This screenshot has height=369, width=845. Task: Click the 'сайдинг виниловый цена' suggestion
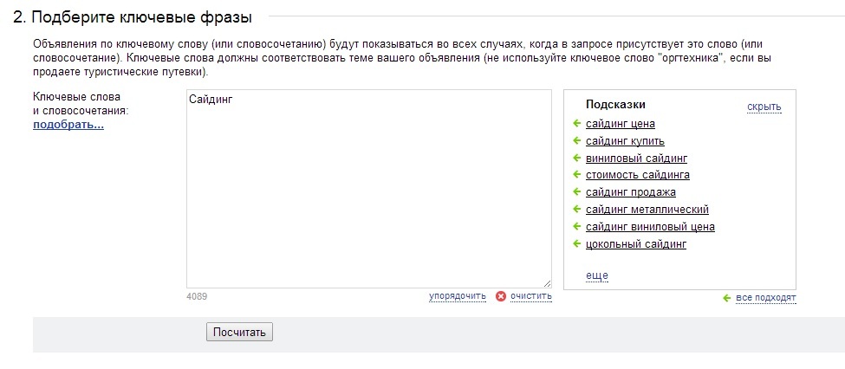point(651,227)
